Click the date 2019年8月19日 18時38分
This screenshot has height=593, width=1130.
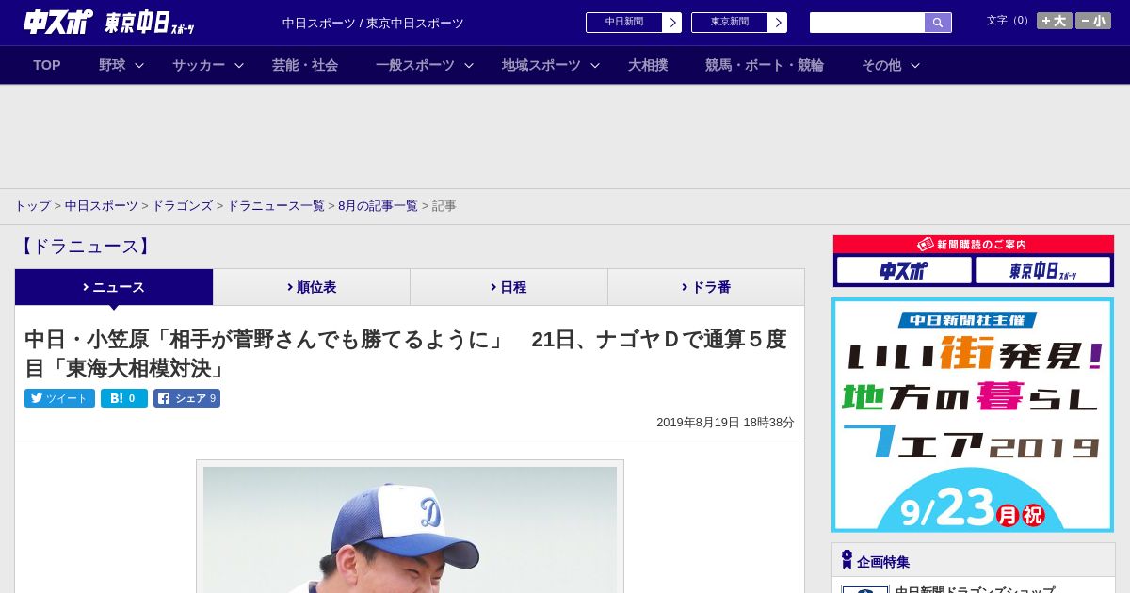(x=725, y=423)
